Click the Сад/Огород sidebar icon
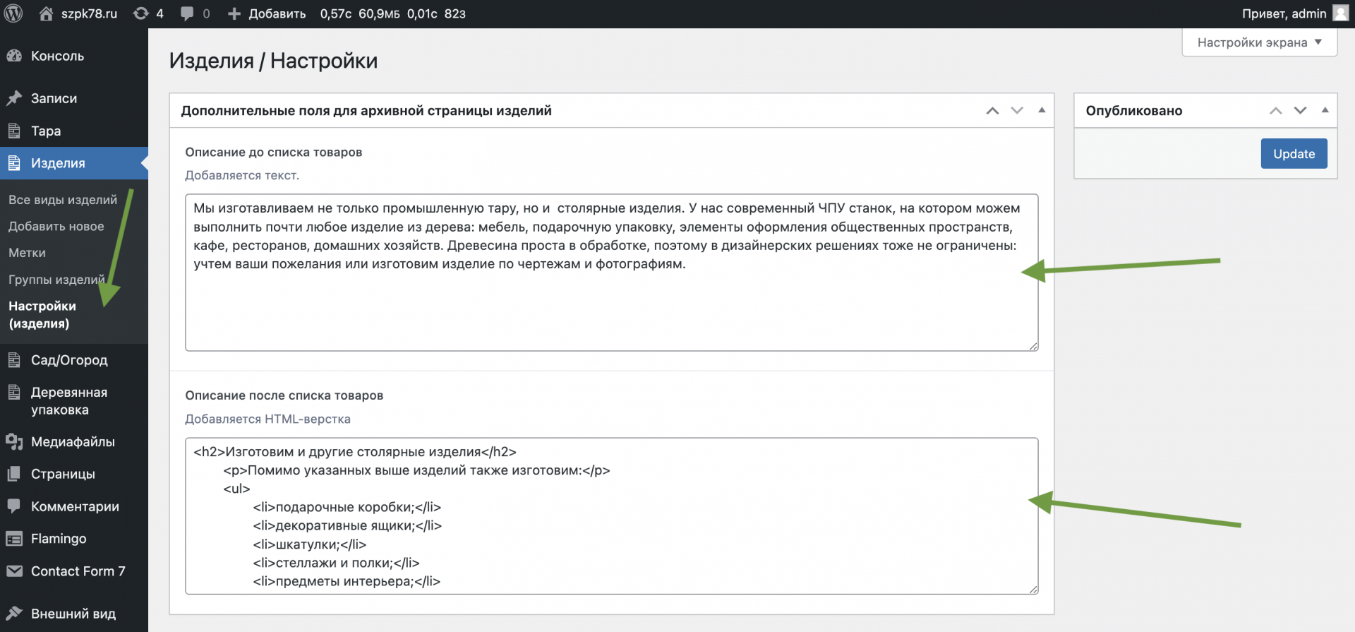The height and width of the screenshot is (632, 1355). (x=14, y=360)
